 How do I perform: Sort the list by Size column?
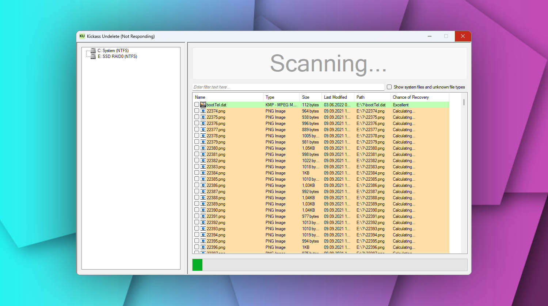(311, 97)
